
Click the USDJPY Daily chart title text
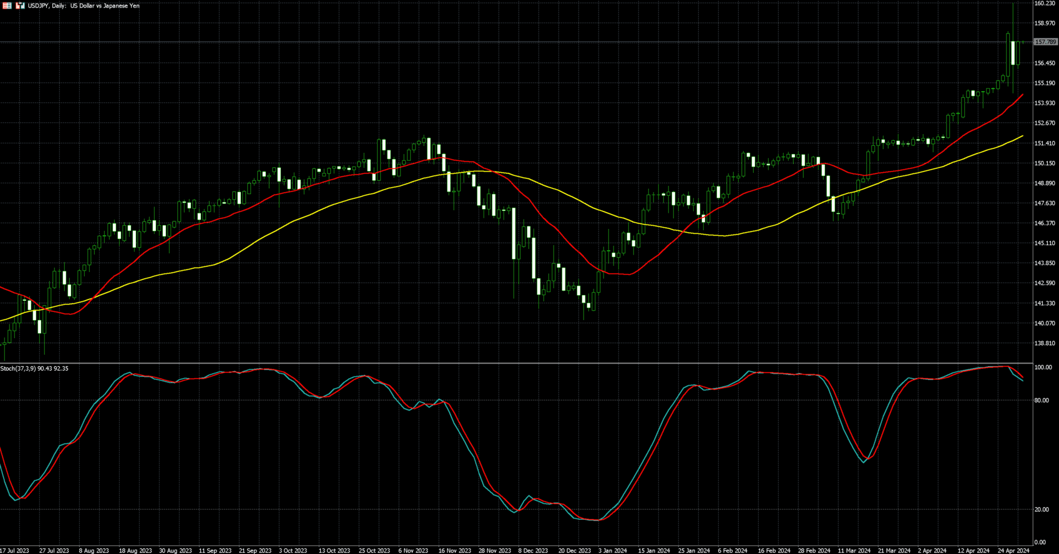point(84,6)
